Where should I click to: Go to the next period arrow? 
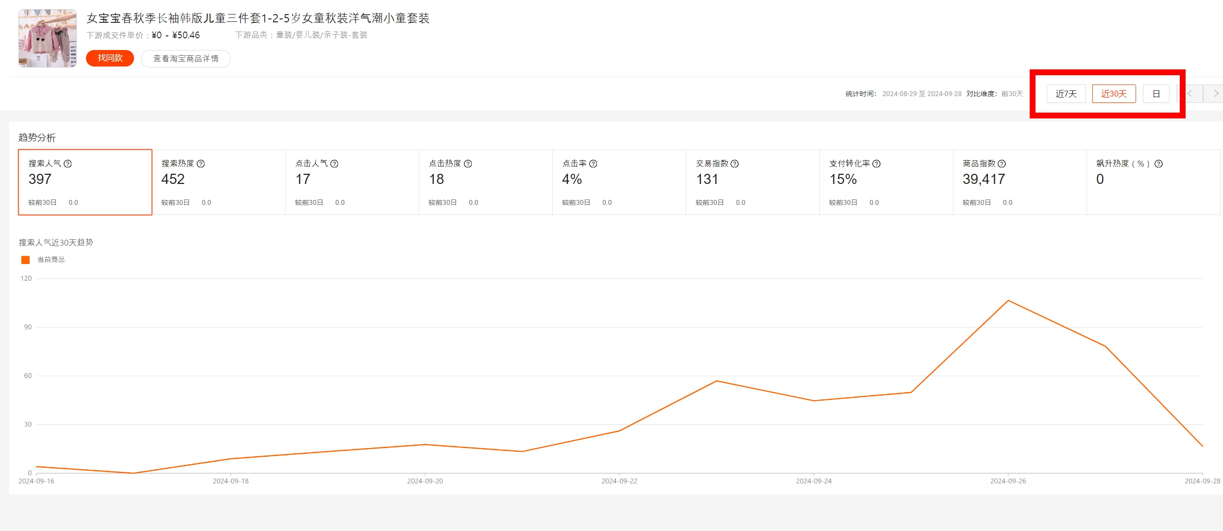pyautogui.click(x=1216, y=94)
